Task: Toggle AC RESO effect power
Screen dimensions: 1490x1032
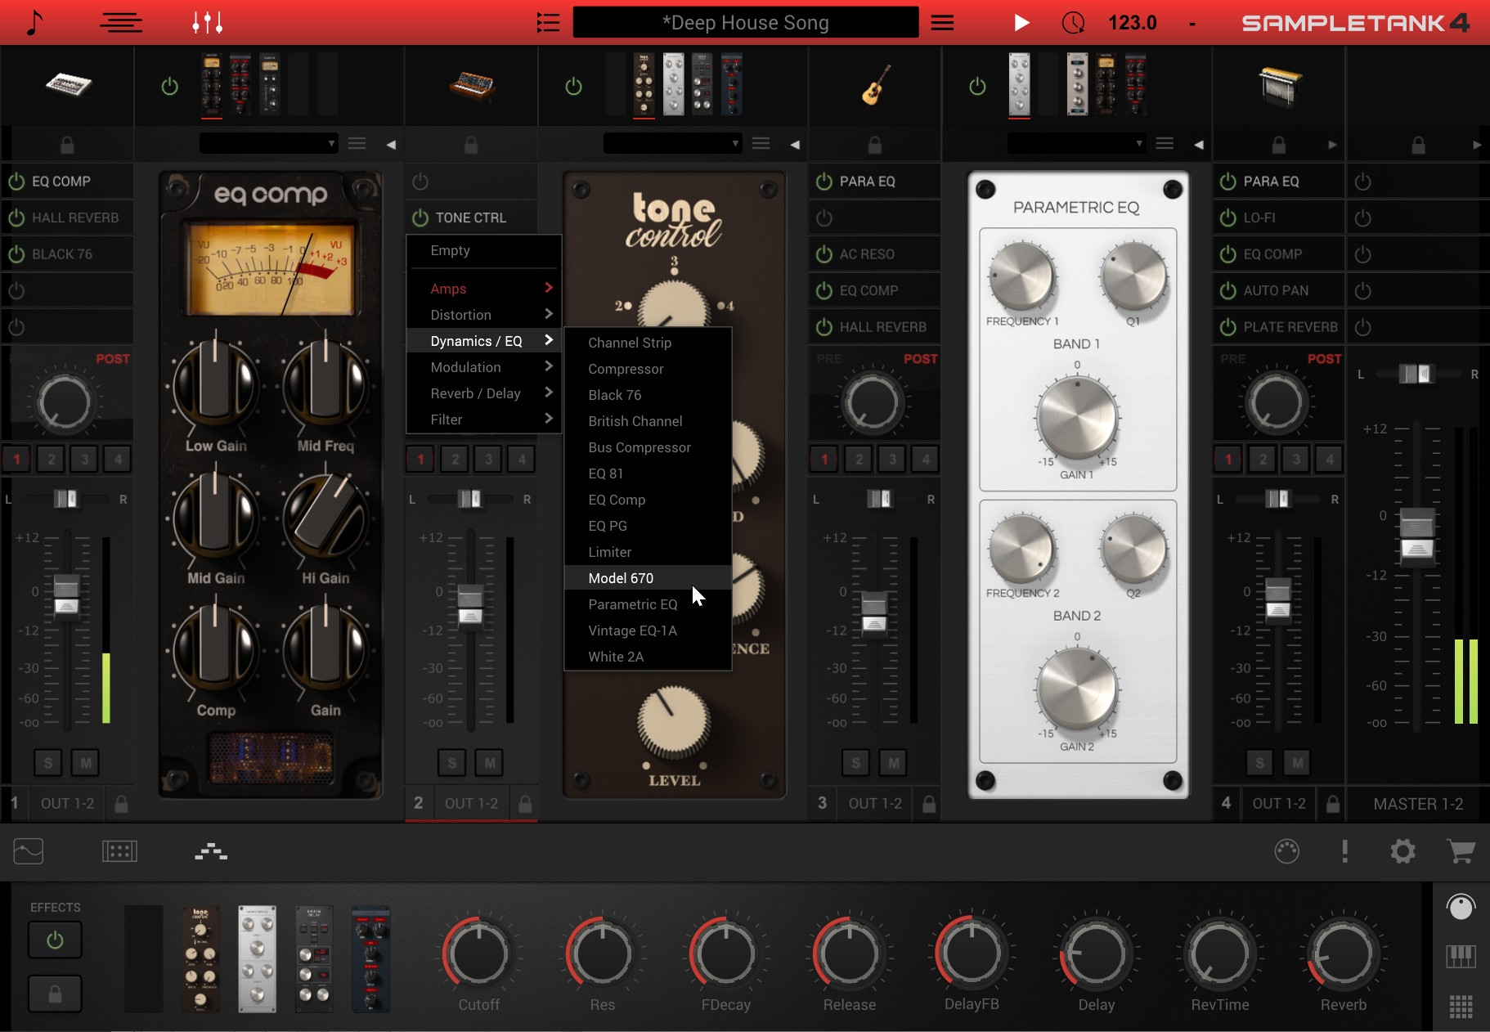Action: 824,254
